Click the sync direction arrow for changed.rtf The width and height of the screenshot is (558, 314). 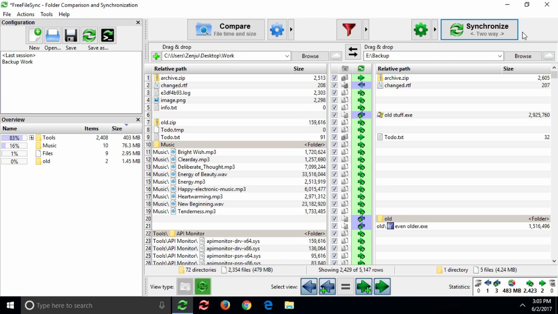click(361, 85)
